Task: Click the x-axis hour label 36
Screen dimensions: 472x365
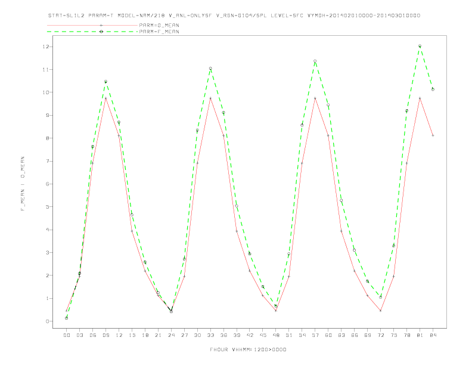Action: click(223, 335)
